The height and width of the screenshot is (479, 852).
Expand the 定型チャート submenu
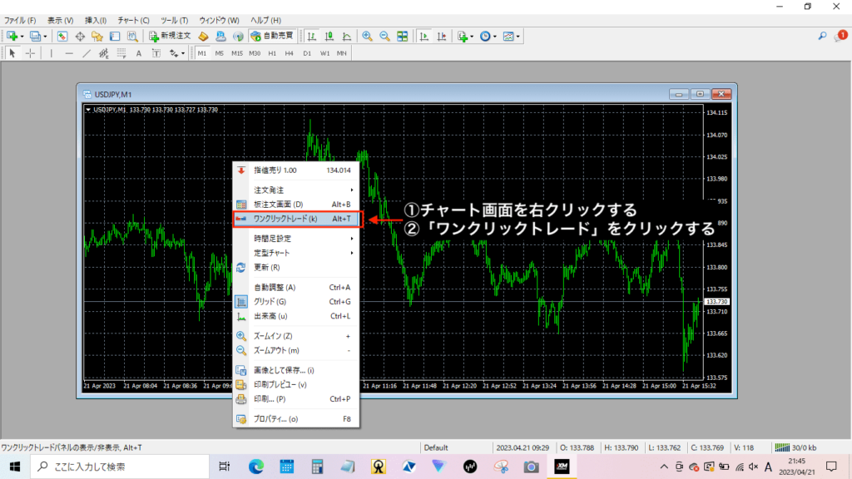(297, 253)
